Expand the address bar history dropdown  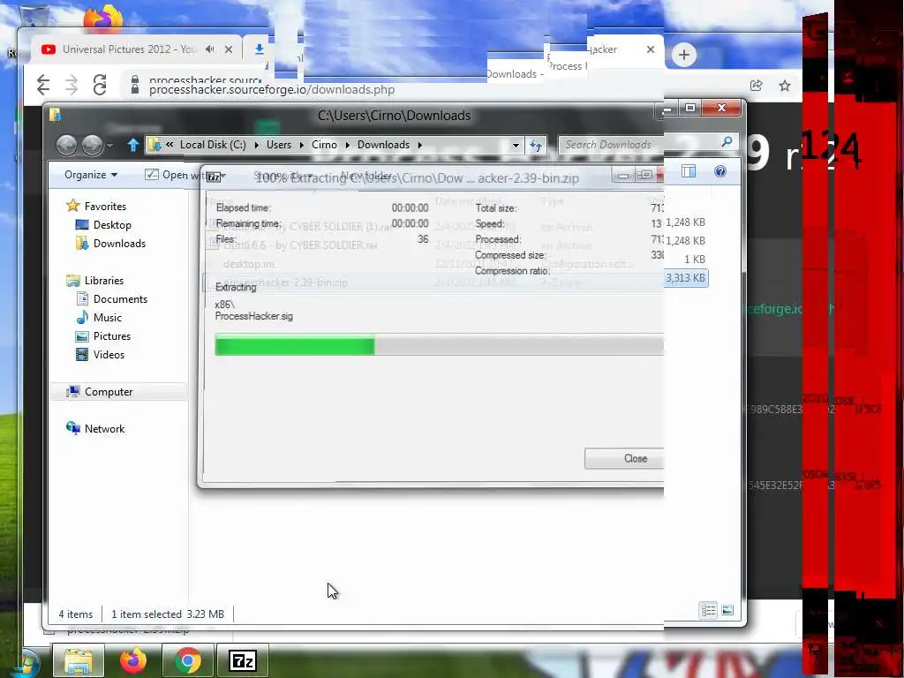pos(516,146)
